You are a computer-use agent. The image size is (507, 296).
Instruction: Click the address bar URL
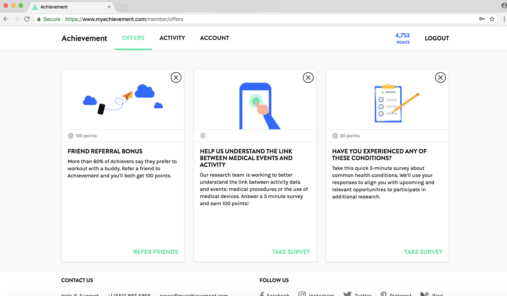124,19
